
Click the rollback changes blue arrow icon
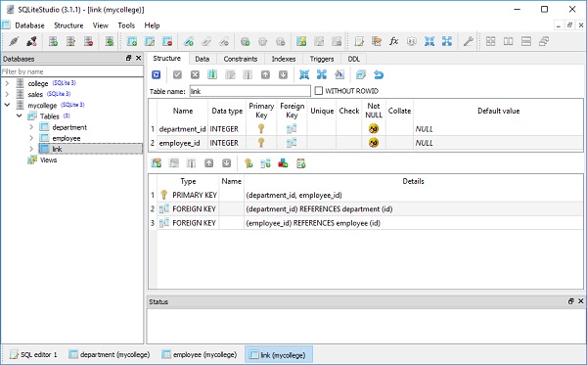point(379,75)
